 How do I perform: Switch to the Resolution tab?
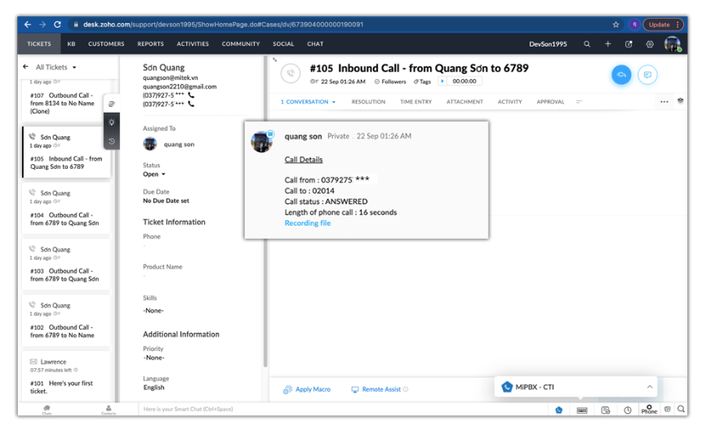coord(368,102)
